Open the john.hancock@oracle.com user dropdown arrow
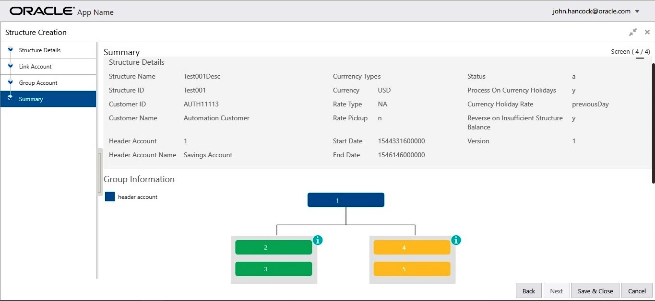Viewport: 655px width, 301px height. point(637,12)
